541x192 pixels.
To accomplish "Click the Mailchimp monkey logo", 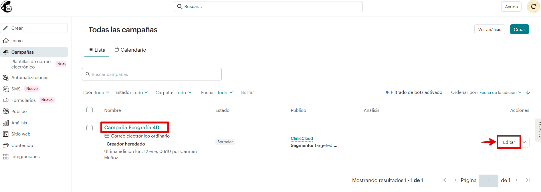I will click(6, 7).
